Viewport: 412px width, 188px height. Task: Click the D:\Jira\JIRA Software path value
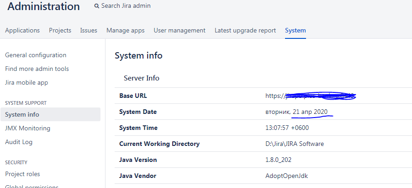coord(295,144)
